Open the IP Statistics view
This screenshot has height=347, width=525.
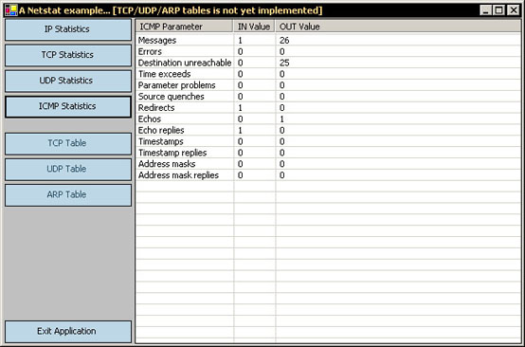[68, 29]
